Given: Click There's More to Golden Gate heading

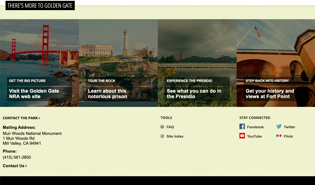Looking at the screenshot, I should 40,5.
